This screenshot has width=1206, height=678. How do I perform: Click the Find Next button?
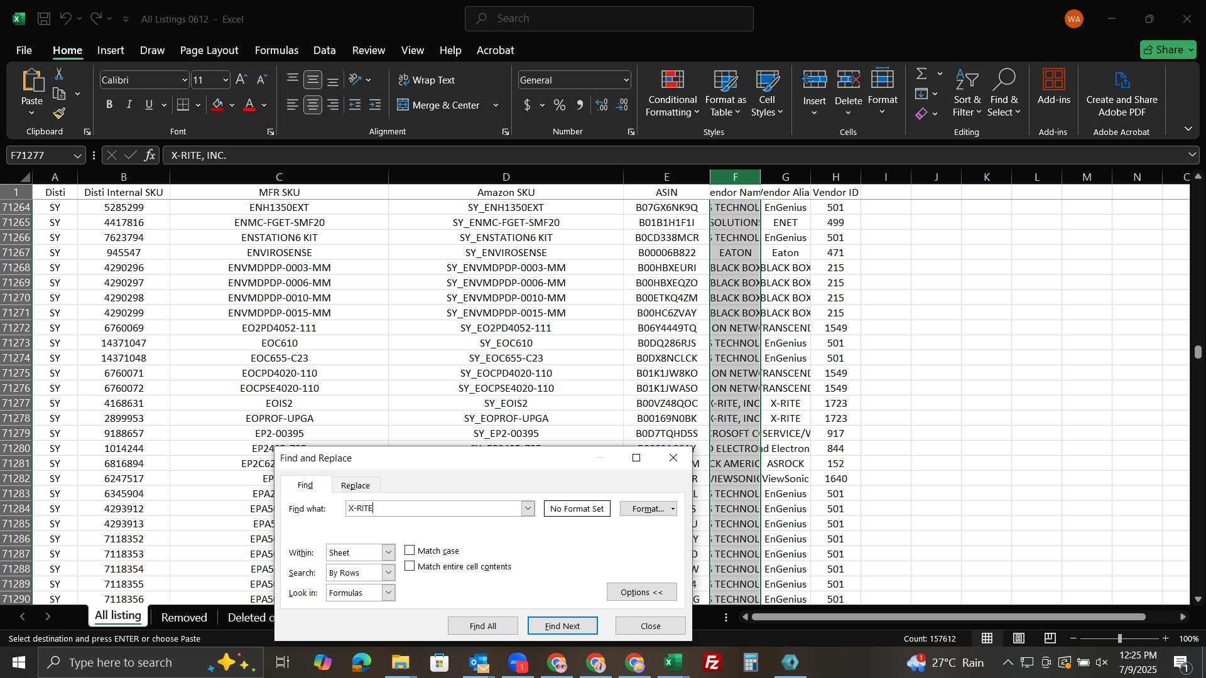tap(562, 626)
